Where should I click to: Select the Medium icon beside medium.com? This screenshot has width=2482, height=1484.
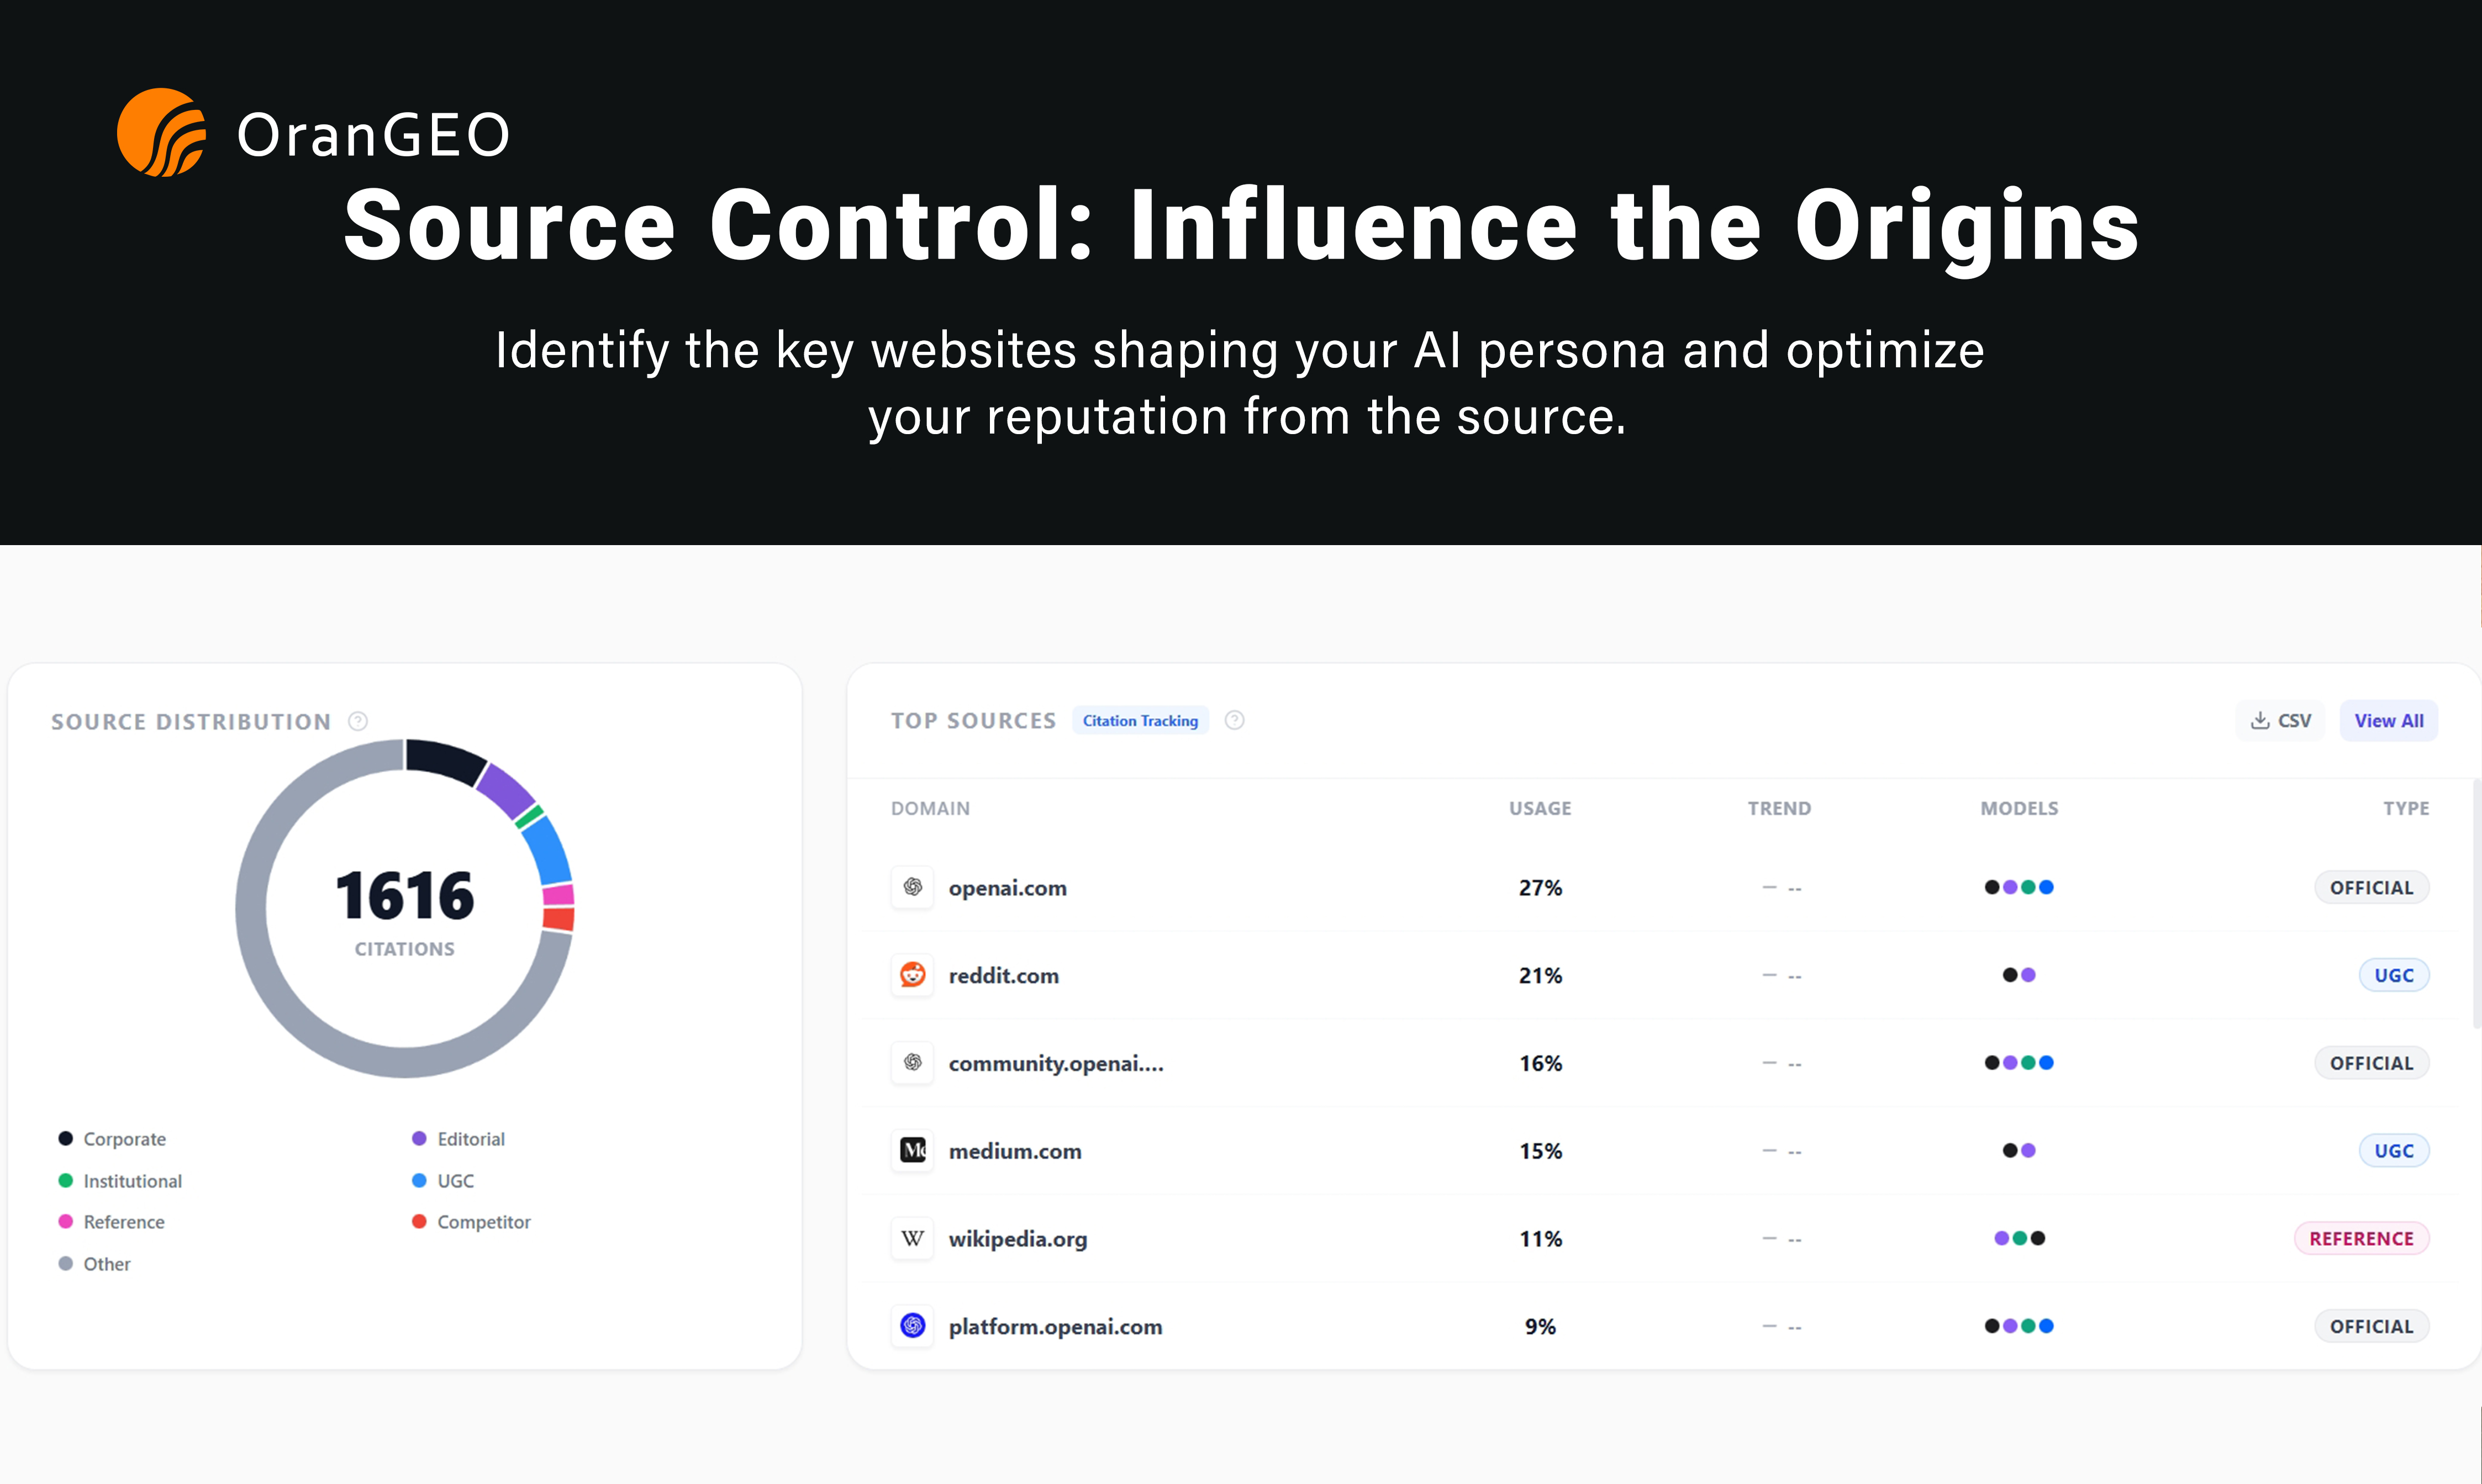(911, 1150)
